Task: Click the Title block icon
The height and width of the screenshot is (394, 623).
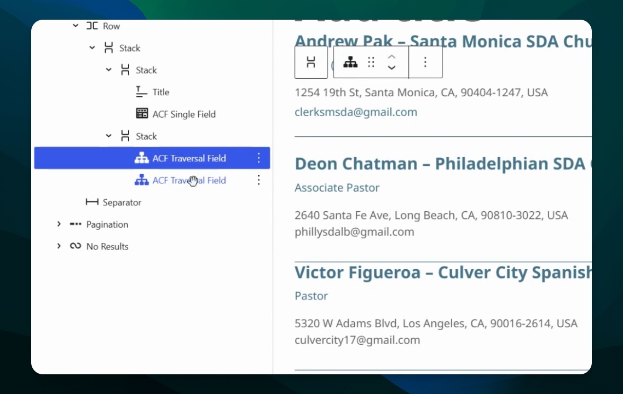Action: click(x=141, y=92)
